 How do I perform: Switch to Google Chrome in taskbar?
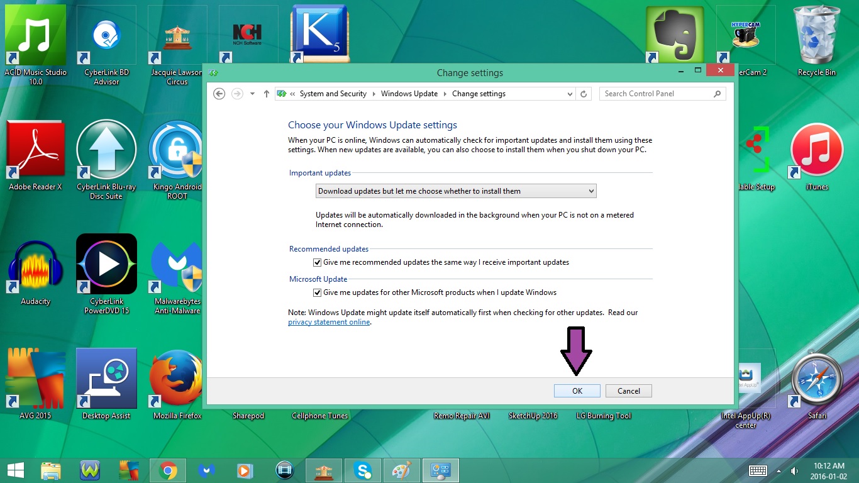tap(168, 470)
